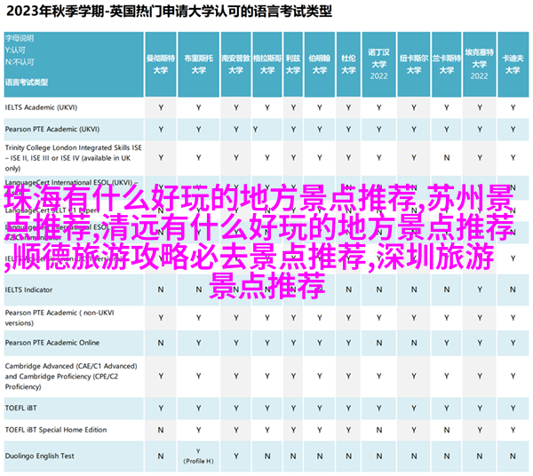This screenshot has height=476, width=533.
Task: Select the '语言考试类型' header label
Action: pos(27,83)
